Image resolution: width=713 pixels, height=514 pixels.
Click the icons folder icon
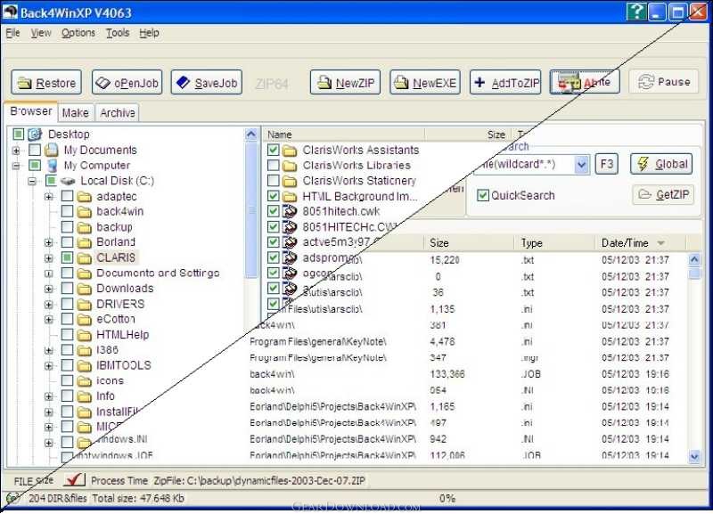pos(84,381)
